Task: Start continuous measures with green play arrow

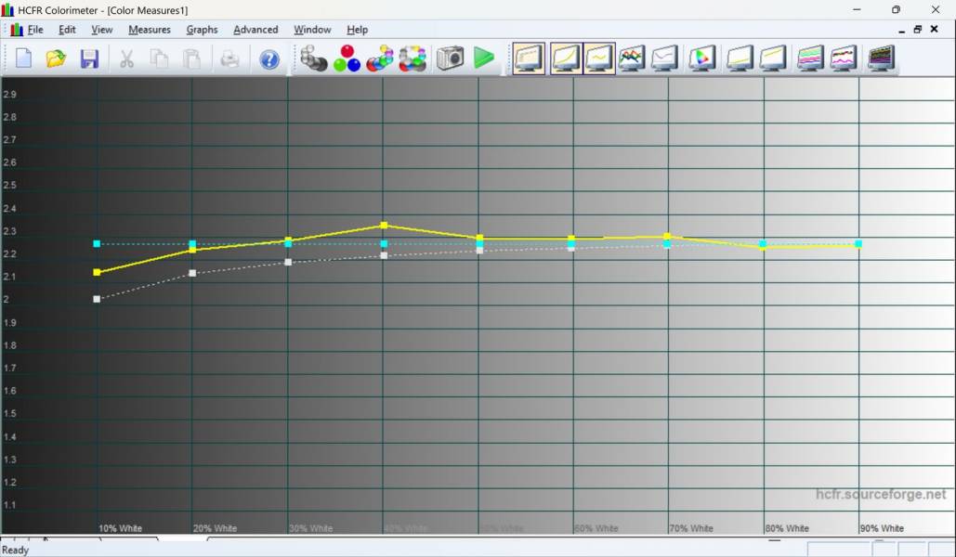Action: click(483, 58)
